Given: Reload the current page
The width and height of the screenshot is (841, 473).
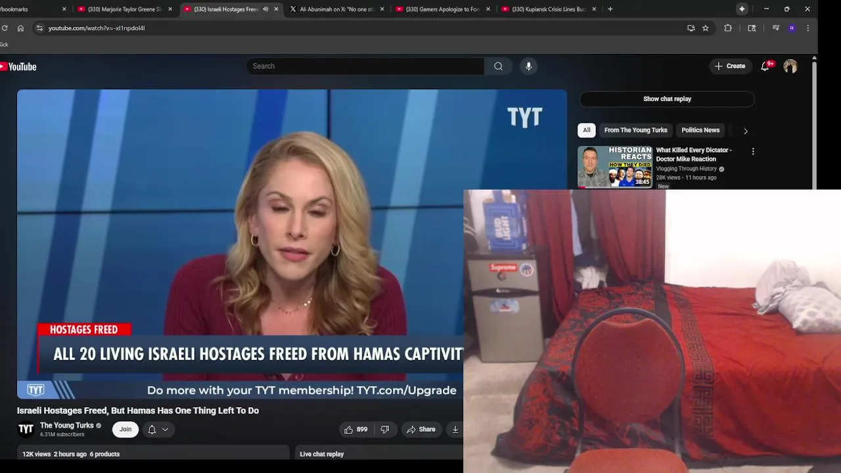Looking at the screenshot, I should pos(5,28).
